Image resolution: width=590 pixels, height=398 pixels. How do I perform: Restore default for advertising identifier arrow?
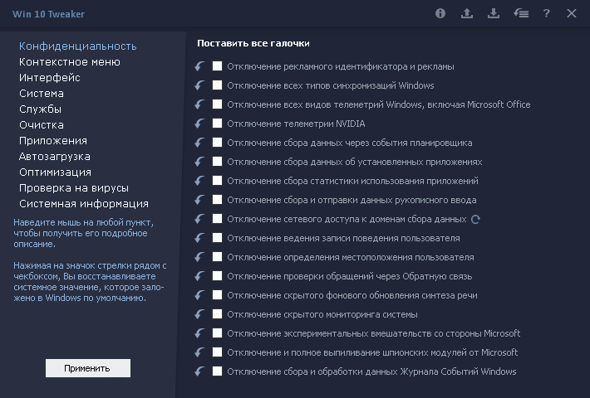coord(199,66)
